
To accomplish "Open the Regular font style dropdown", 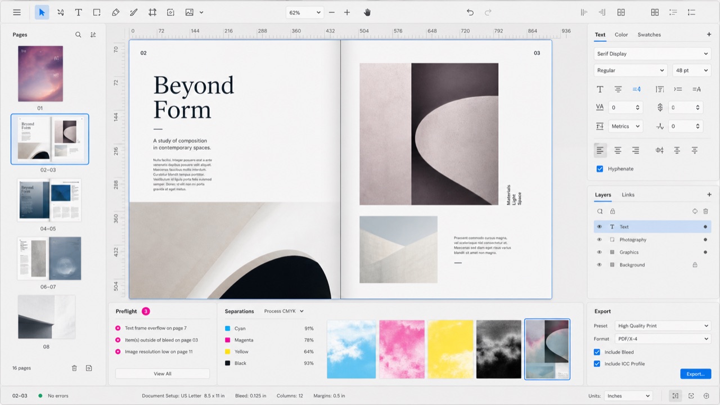I will coord(631,70).
